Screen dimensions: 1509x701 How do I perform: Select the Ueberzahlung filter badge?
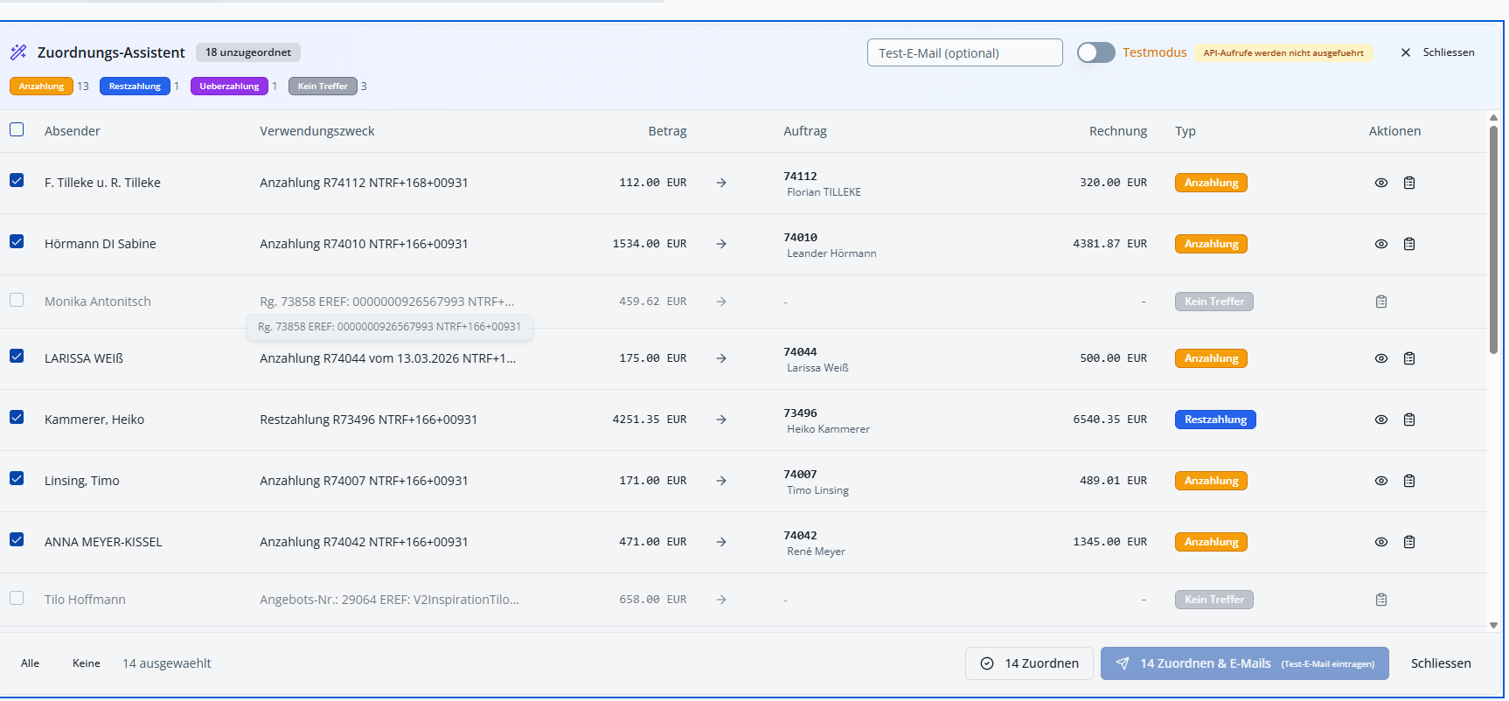tap(229, 87)
